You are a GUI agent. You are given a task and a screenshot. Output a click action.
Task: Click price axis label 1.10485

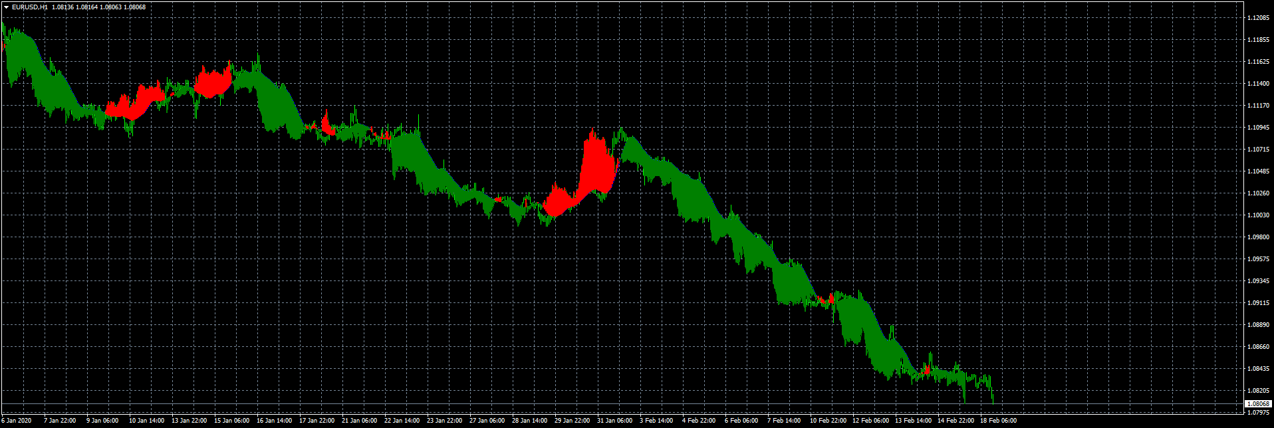(1259, 171)
